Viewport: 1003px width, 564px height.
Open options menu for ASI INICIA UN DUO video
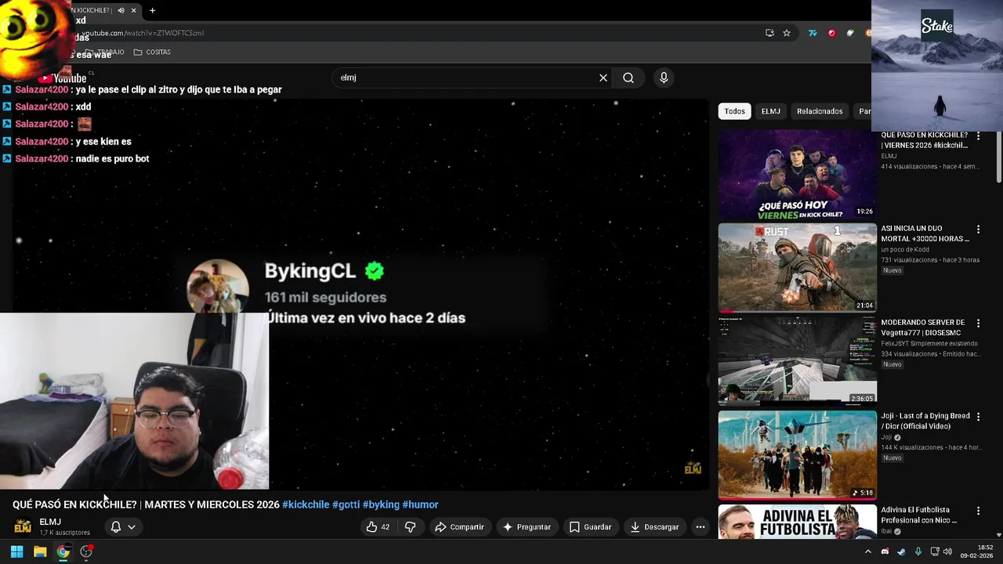(x=978, y=230)
